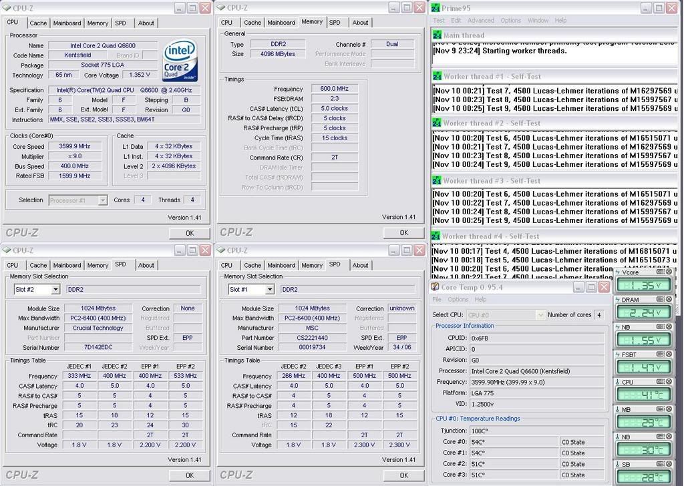Switch to Cache tab in processor CPU-Z window
Image resolution: width=684 pixels, height=486 pixels.
pyautogui.click(x=38, y=23)
